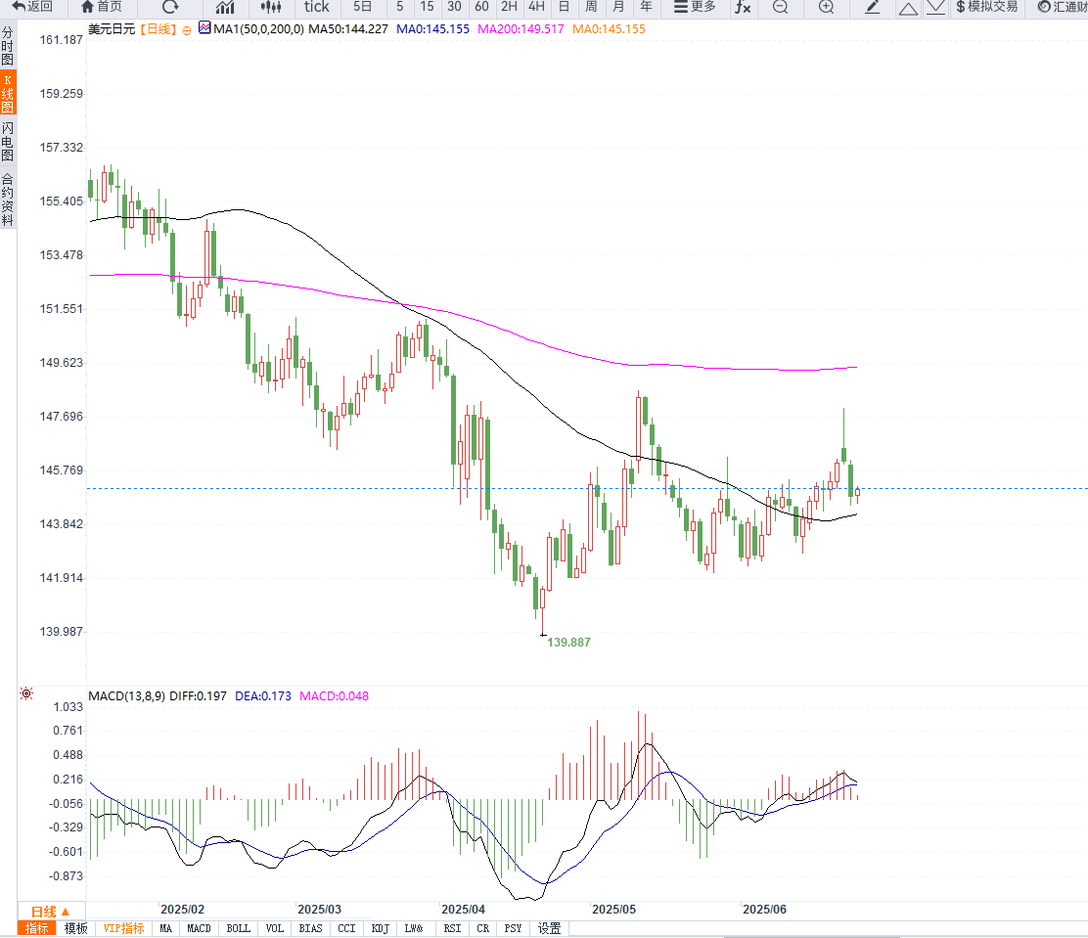Refresh the chart data

(170, 7)
